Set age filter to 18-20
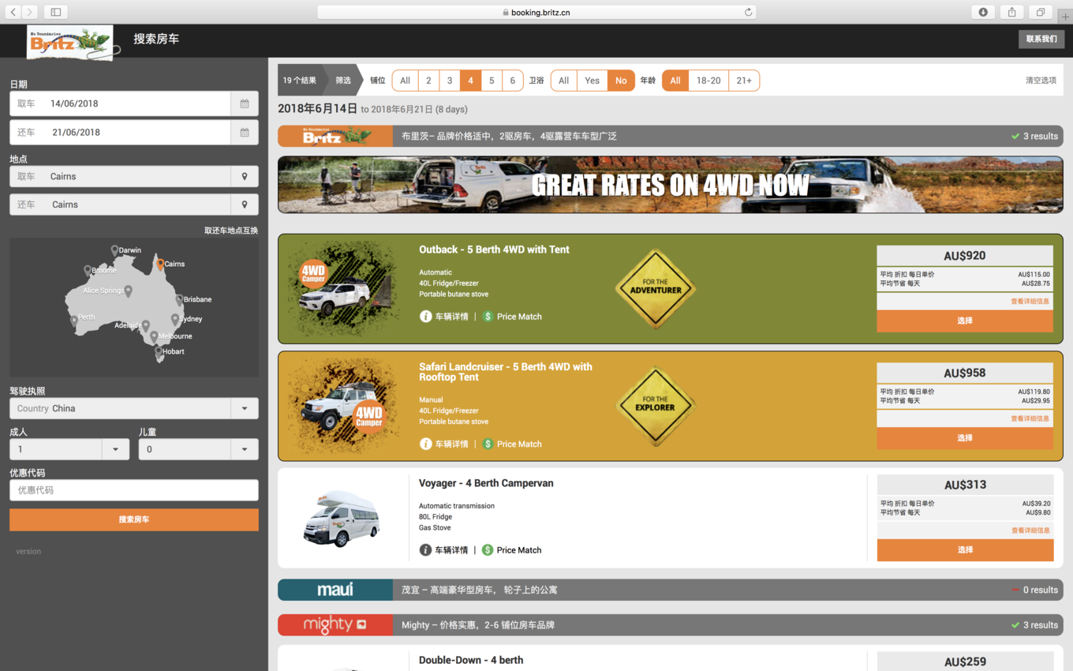The image size is (1073, 671). click(708, 81)
